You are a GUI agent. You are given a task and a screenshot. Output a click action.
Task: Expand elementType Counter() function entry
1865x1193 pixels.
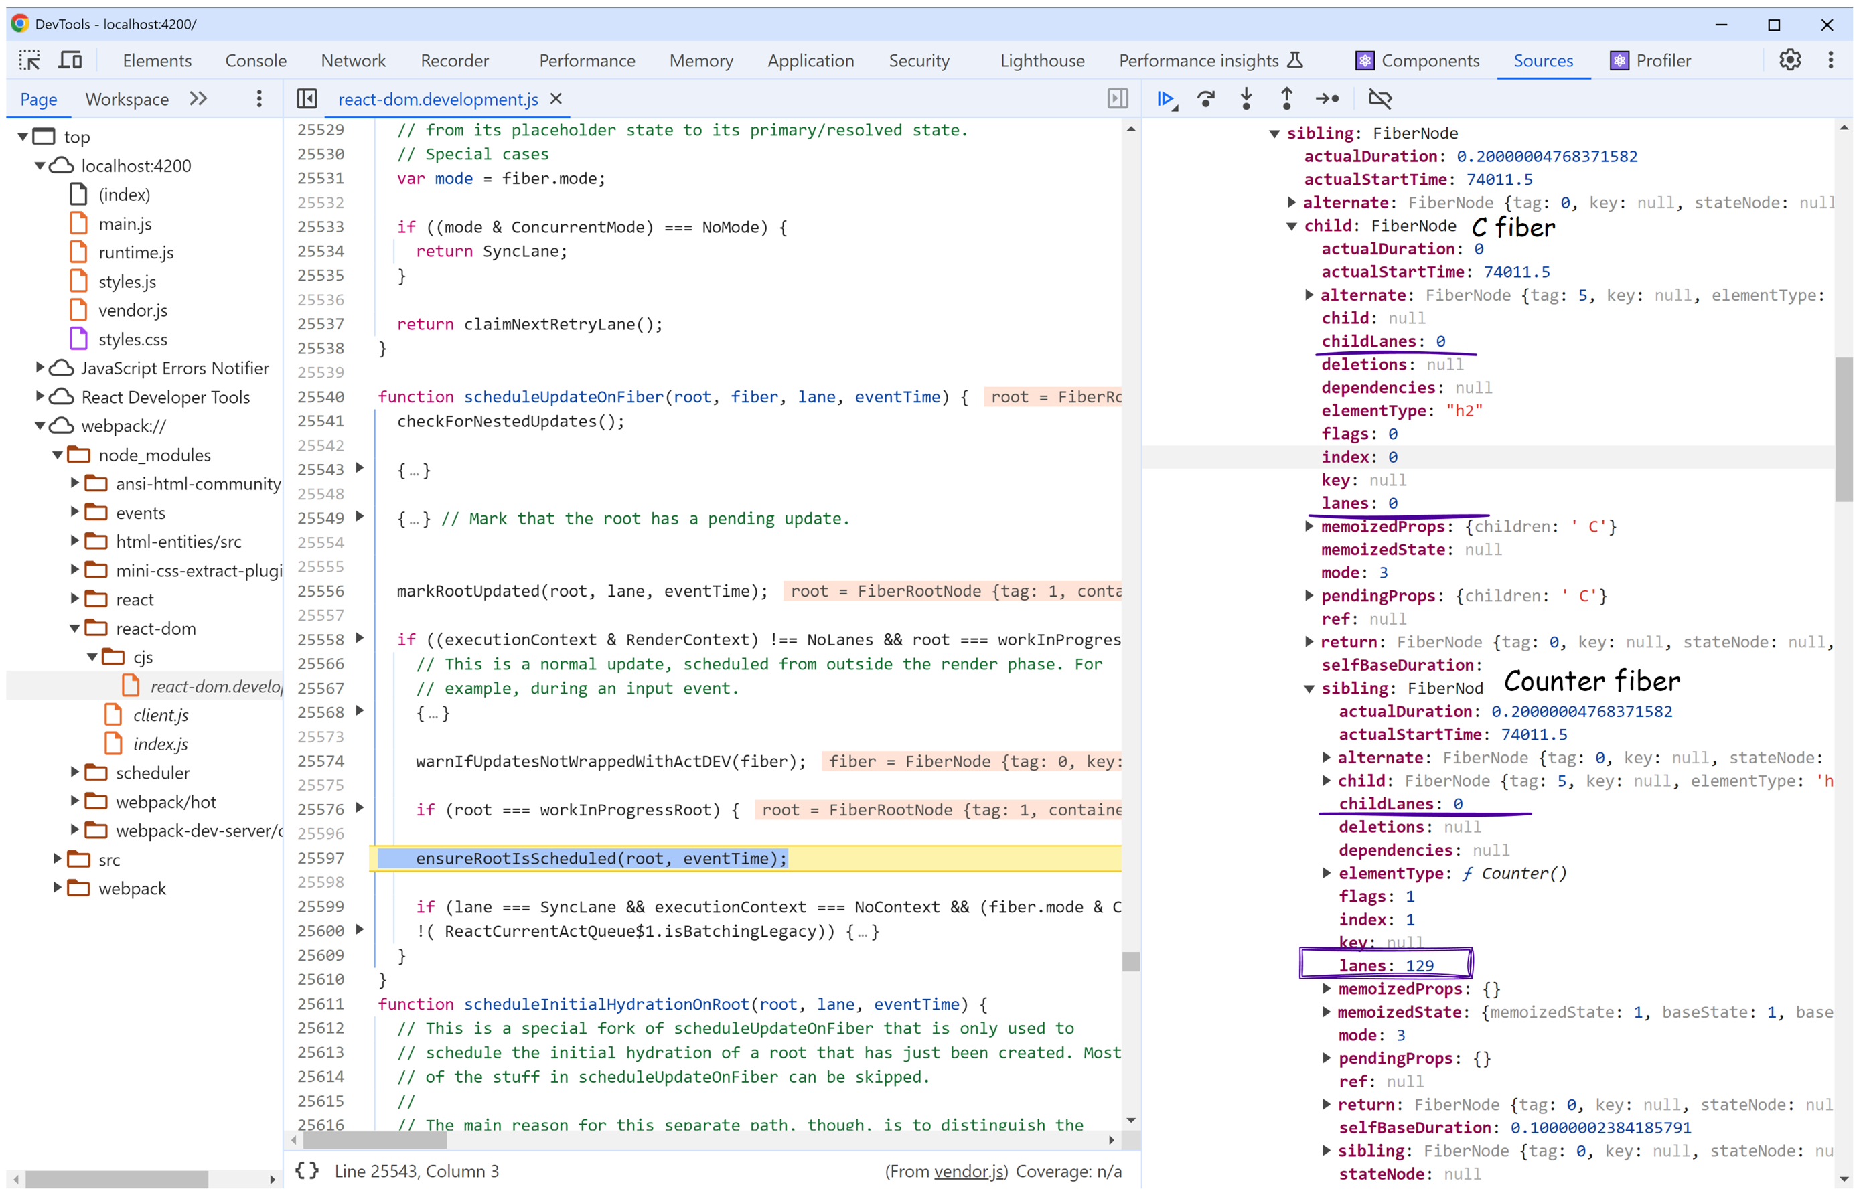[x=1326, y=874]
